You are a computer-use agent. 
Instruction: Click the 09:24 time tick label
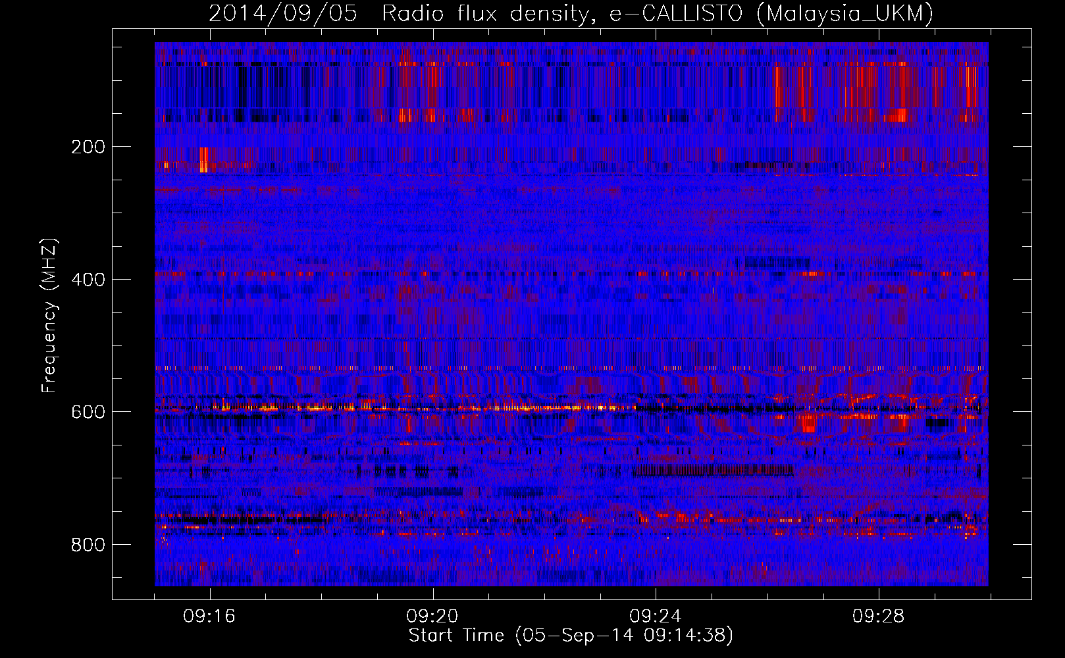click(656, 617)
